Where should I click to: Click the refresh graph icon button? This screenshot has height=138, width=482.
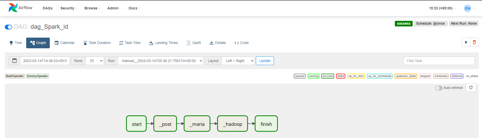pyautogui.click(x=471, y=88)
